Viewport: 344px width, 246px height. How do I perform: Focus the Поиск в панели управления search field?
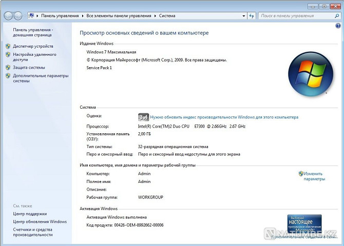coord(297,16)
